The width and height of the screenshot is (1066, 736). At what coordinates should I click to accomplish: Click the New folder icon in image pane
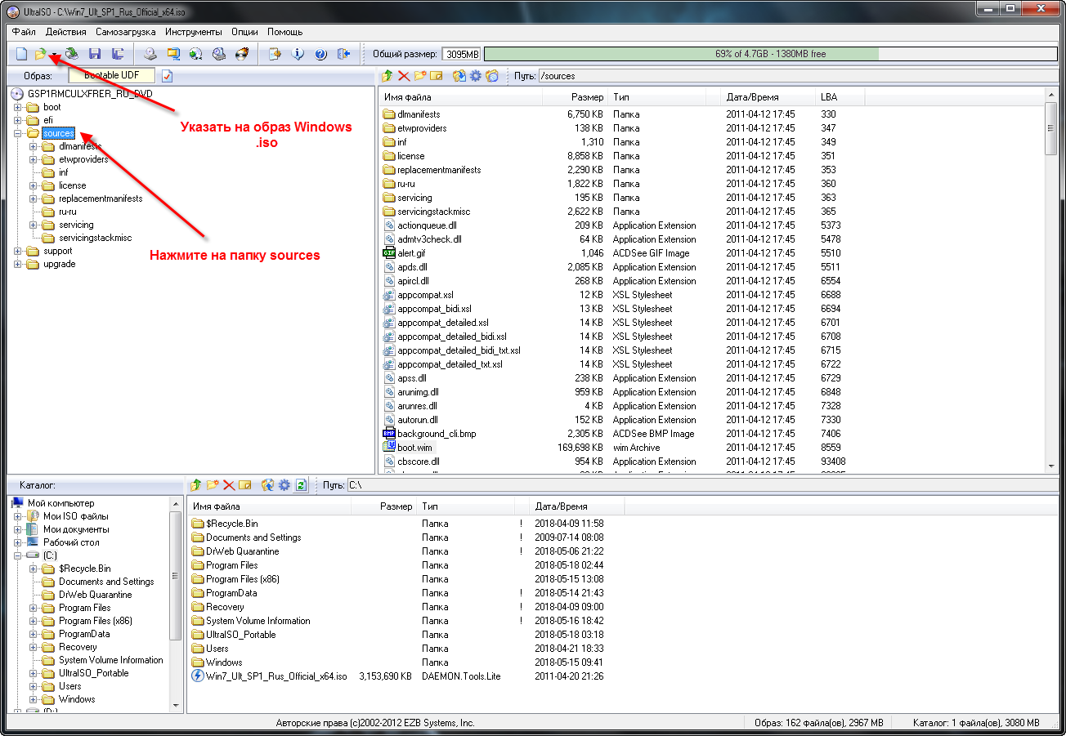(420, 76)
